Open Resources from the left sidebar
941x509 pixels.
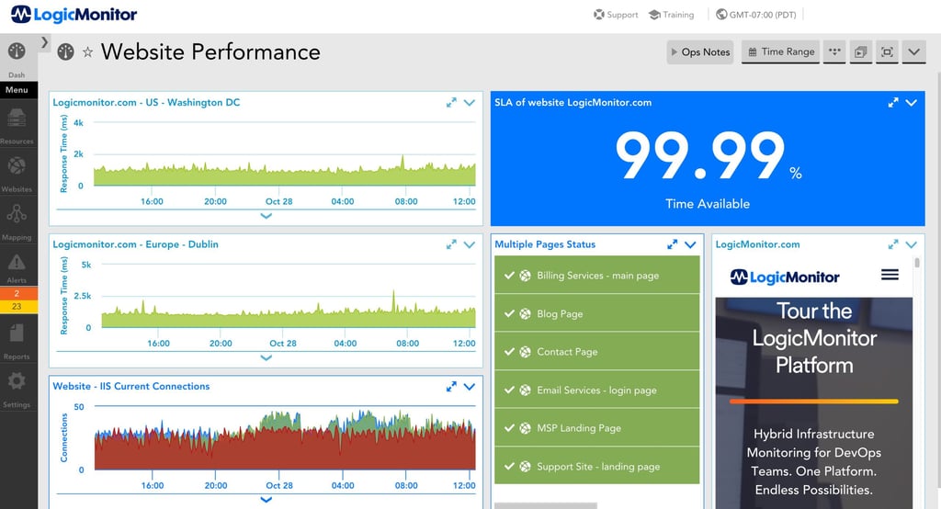[x=17, y=119]
